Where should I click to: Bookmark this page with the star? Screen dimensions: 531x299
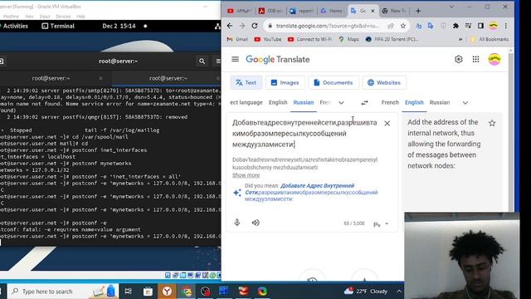(403, 26)
